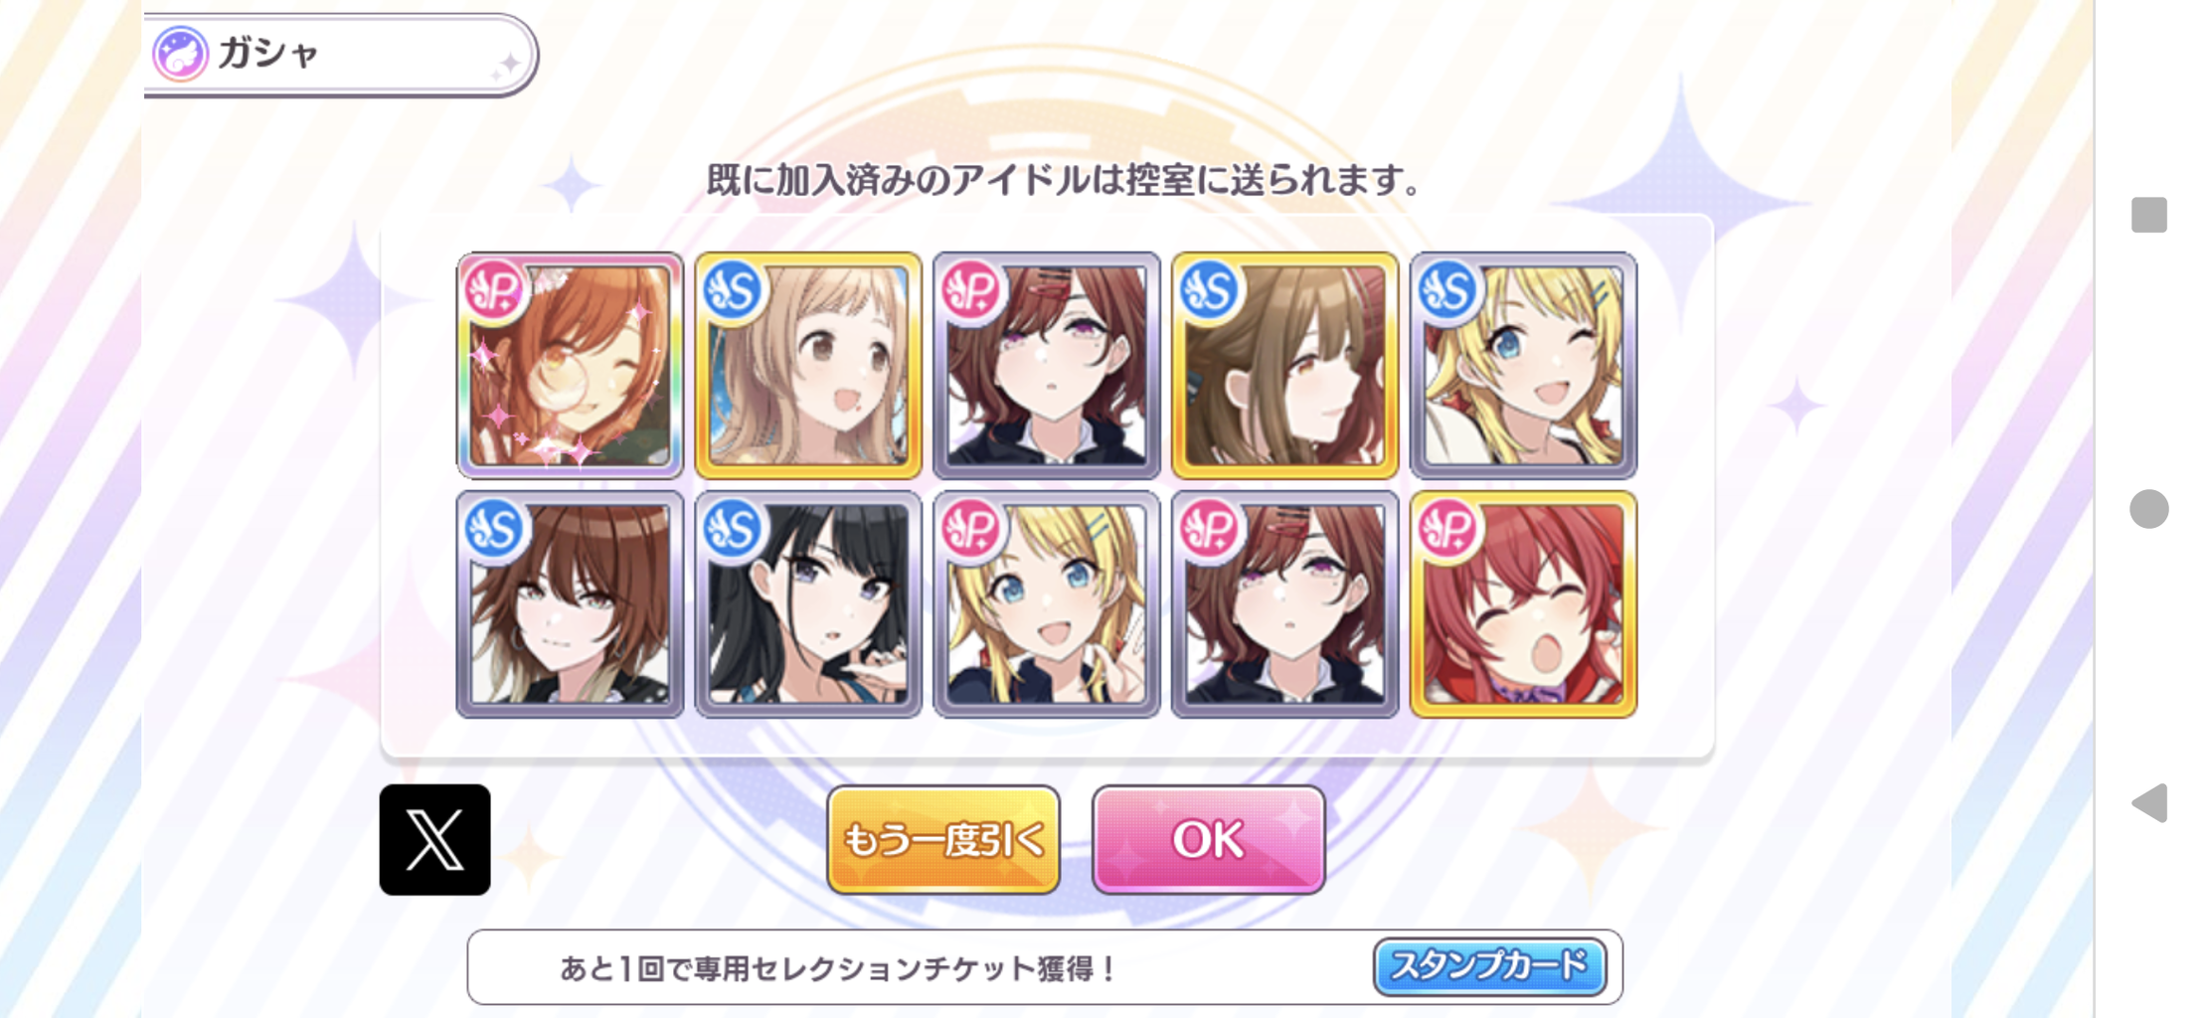
Task: Tap the Android circle home button
Action: point(2148,509)
